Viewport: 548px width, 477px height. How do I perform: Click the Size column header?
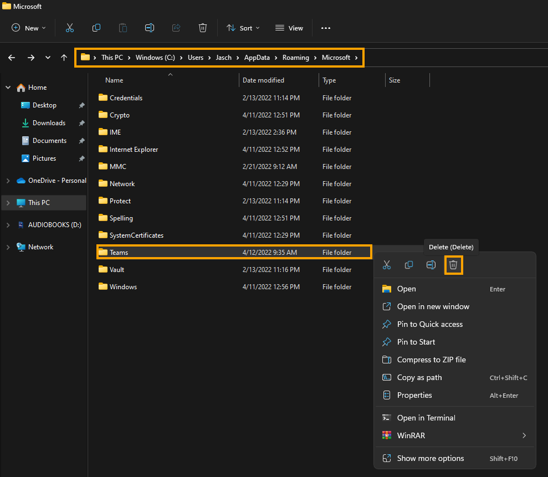pos(394,80)
